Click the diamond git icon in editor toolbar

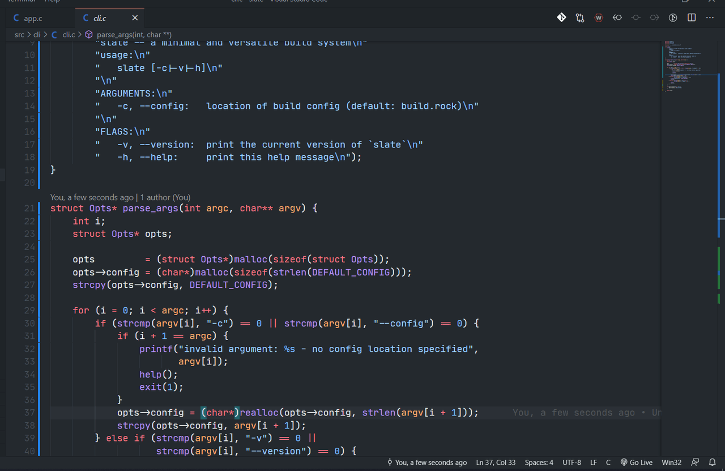[561, 18]
